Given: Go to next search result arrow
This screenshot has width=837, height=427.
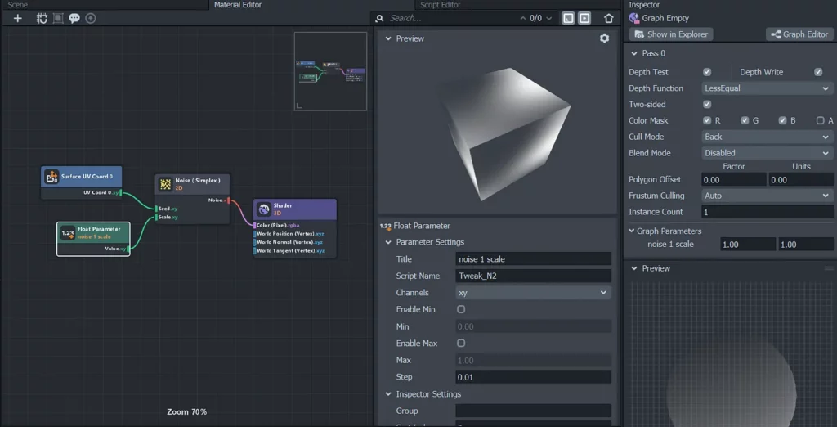Looking at the screenshot, I should pyautogui.click(x=548, y=18).
